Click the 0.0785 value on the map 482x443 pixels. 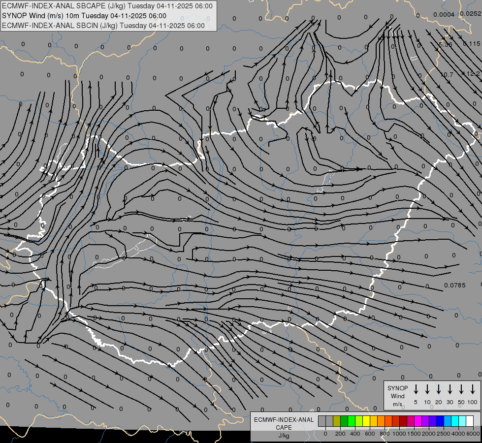pos(454,285)
